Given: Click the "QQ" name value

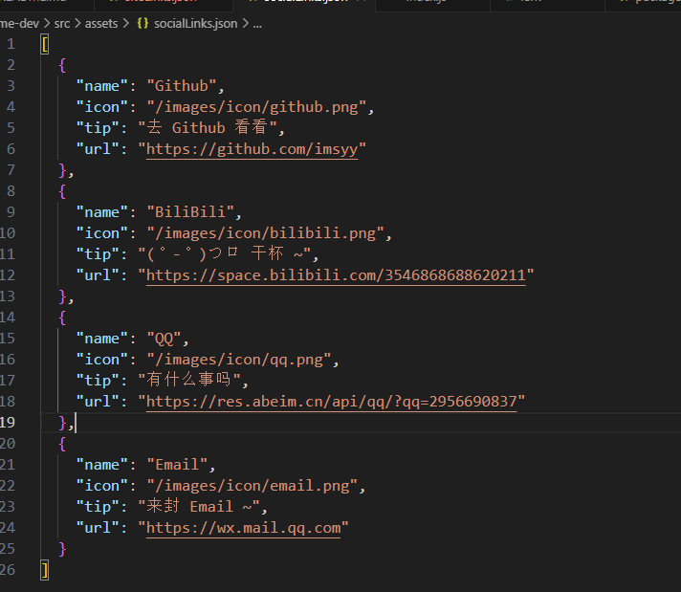Looking at the screenshot, I should tap(165, 339).
